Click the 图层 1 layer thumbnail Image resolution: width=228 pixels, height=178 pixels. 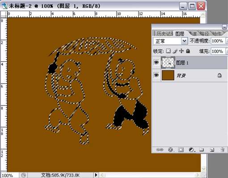pyautogui.click(x=168, y=63)
